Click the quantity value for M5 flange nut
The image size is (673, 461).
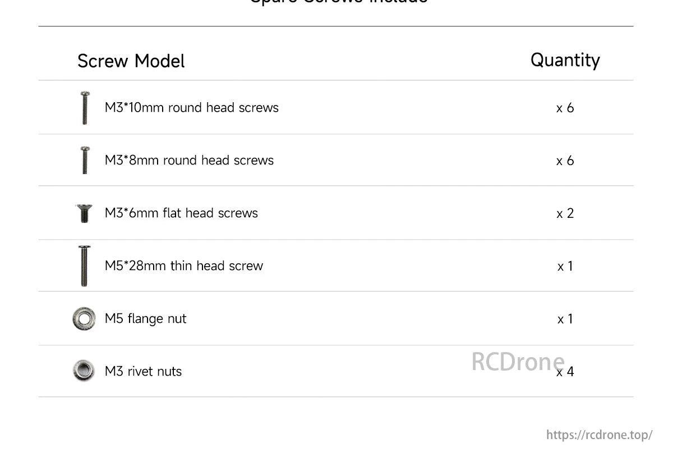[565, 319]
